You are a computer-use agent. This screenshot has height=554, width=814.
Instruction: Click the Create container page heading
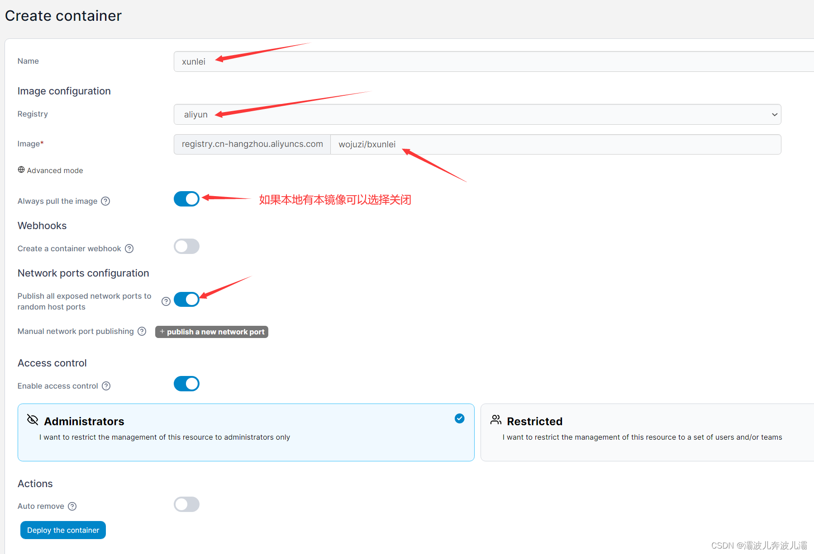click(x=63, y=16)
